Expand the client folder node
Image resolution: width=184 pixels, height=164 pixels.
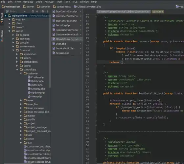coord(10,23)
